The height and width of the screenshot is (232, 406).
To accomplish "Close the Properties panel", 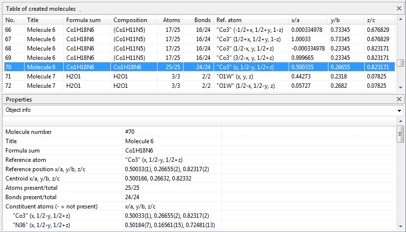I will click(x=399, y=99).
